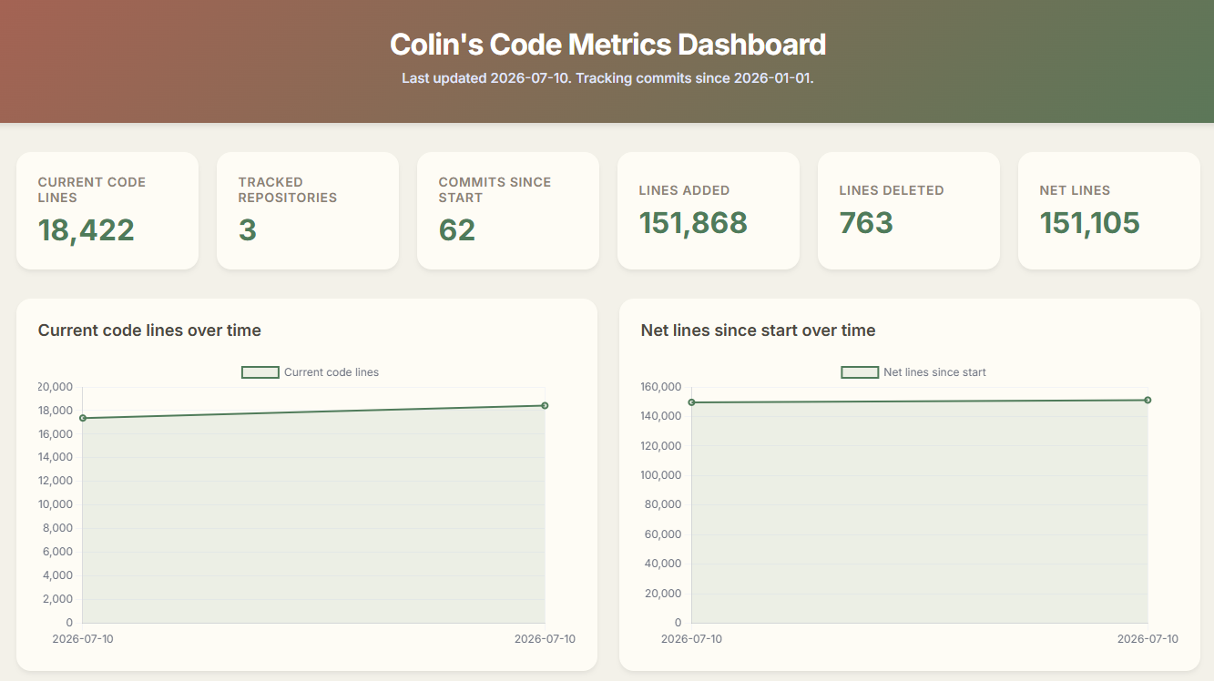The height and width of the screenshot is (681, 1214).
Task: Click the last data point on Net lines chart
Action: (x=1148, y=400)
